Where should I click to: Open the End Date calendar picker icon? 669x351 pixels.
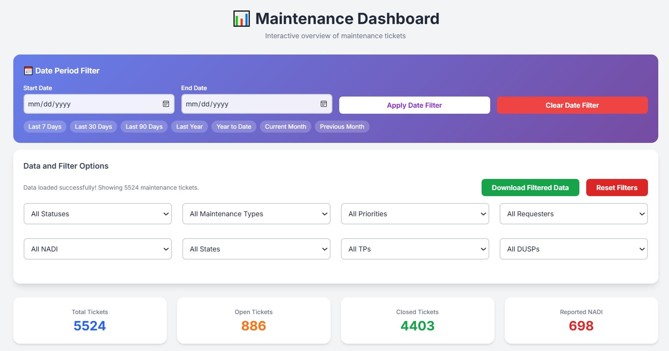(324, 104)
